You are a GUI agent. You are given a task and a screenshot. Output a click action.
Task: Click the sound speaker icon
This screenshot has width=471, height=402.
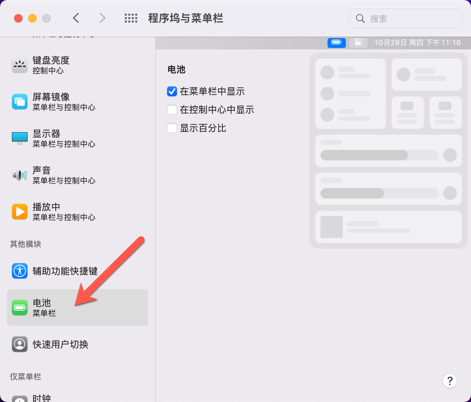click(x=20, y=175)
